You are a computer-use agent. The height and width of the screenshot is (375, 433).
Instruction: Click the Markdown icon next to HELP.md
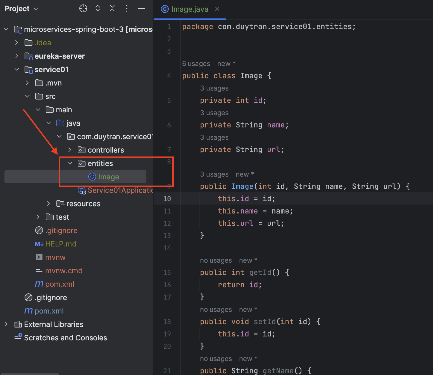click(39, 244)
